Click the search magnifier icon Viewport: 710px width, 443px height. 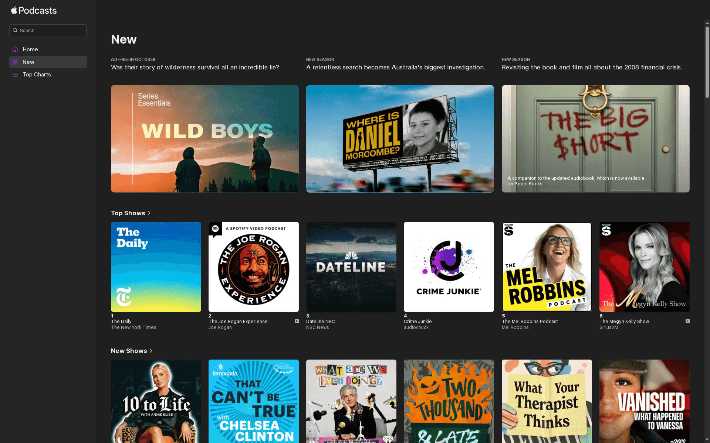coord(15,30)
